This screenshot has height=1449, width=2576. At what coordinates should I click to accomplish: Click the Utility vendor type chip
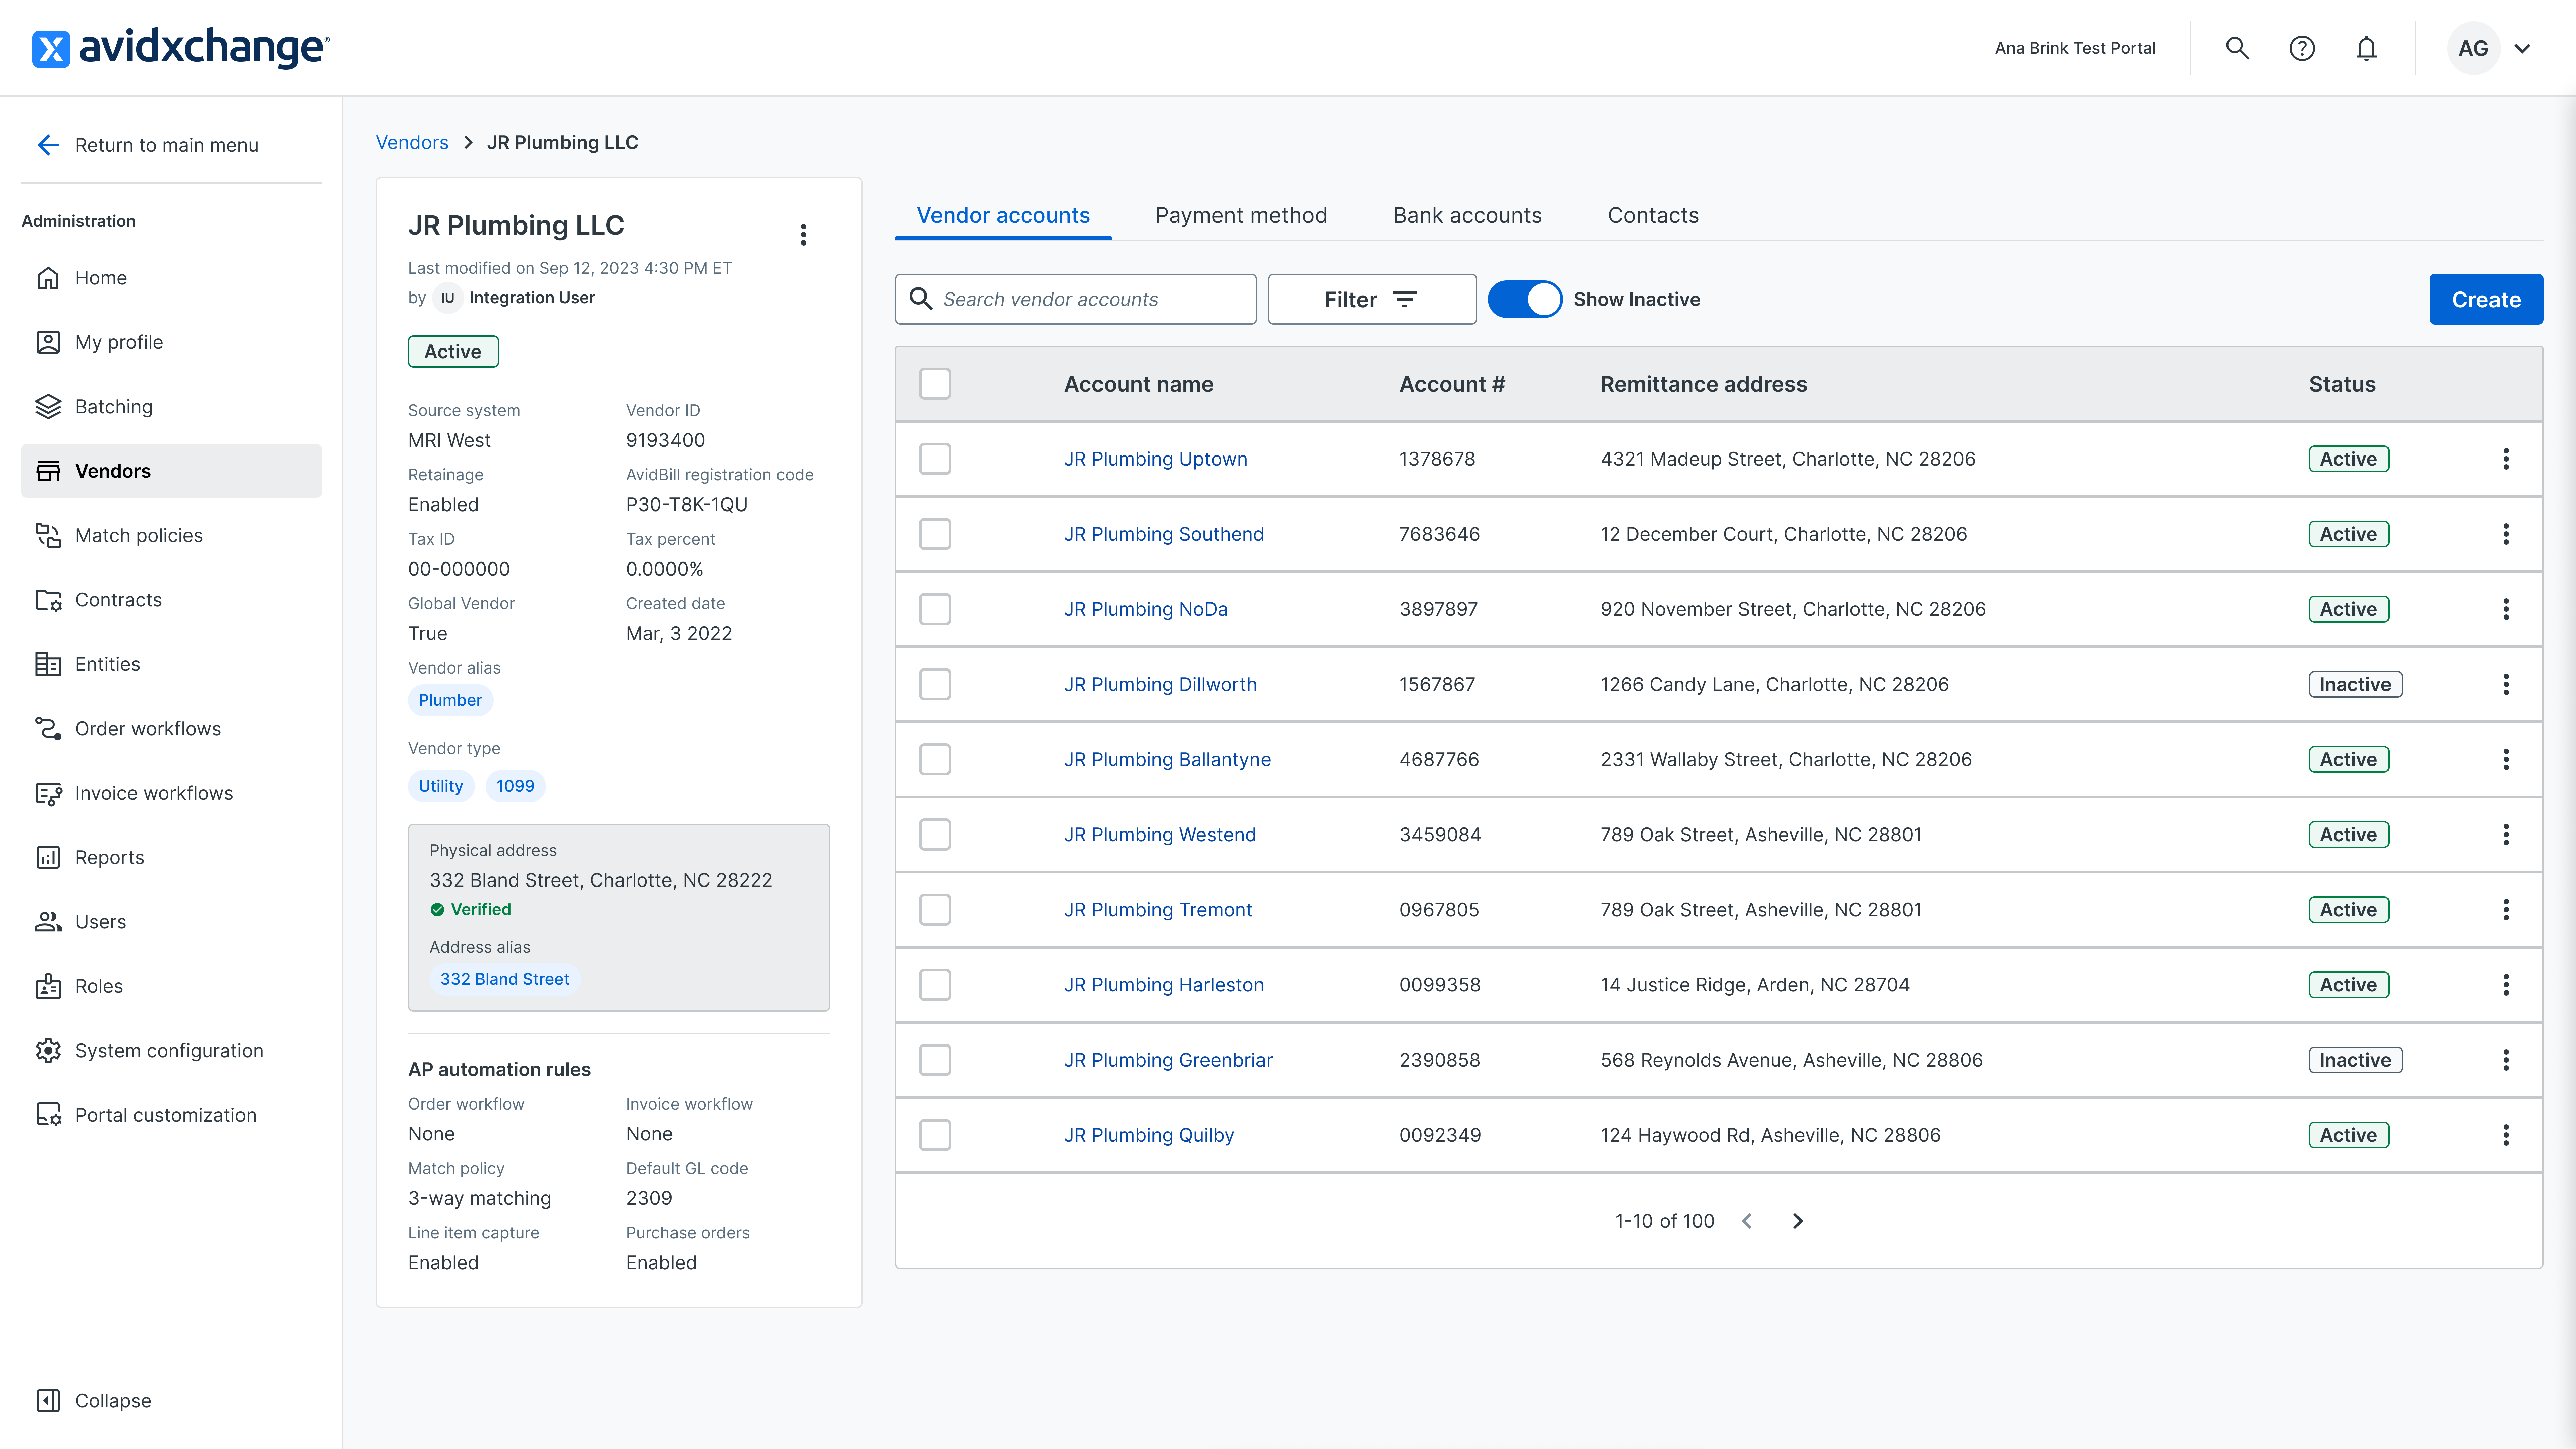pyautogui.click(x=441, y=786)
